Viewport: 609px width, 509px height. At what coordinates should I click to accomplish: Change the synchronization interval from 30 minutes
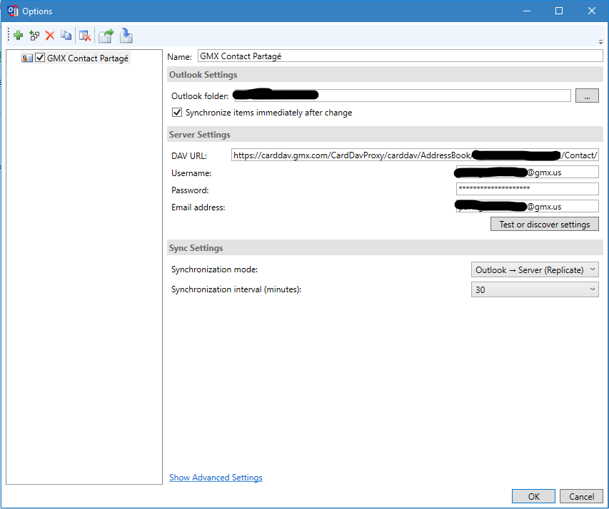590,289
